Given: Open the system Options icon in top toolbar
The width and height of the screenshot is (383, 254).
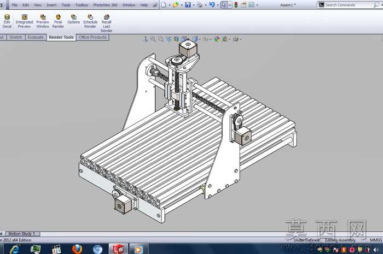Looking at the screenshot, I should (x=251, y=4).
